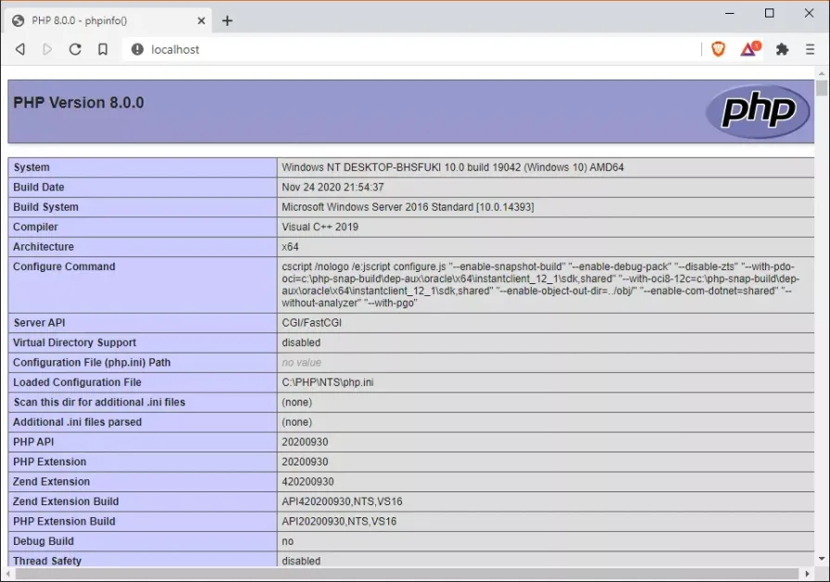
Task: Click vertical scrollbar up arrow
Action: click(x=822, y=73)
